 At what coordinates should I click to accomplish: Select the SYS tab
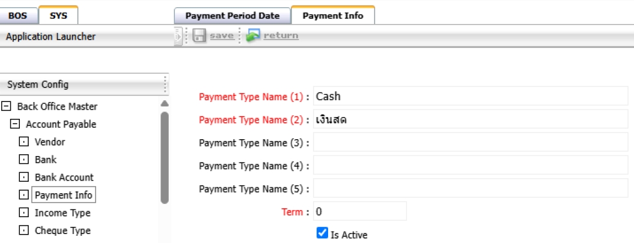tap(58, 16)
